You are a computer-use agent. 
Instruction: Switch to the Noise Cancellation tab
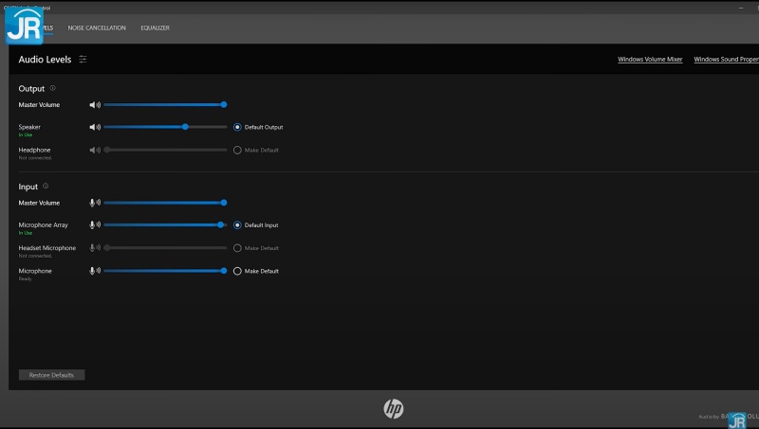97,27
